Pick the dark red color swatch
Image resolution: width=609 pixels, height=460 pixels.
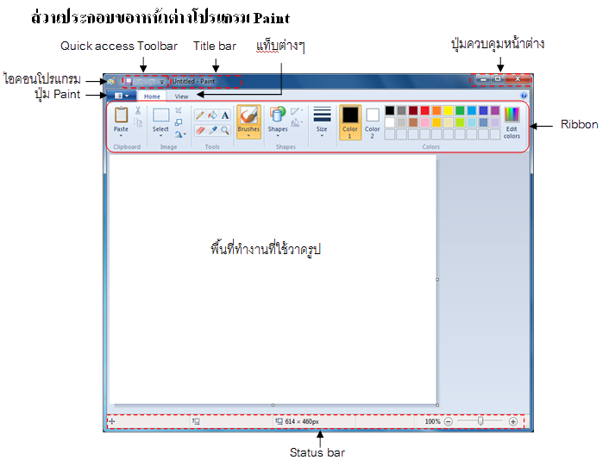click(413, 110)
